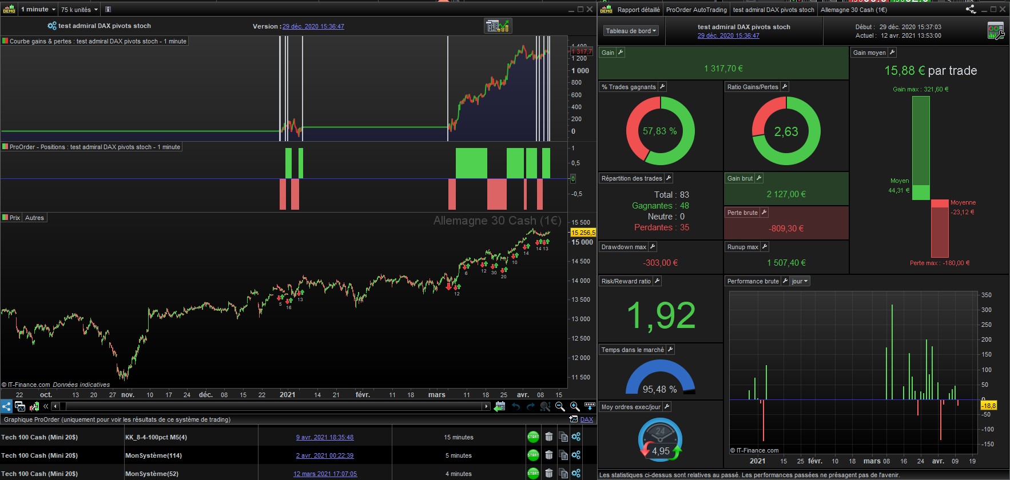The width and height of the screenshot is (1010, 480).
Task: Select the ProOrder AutoTrading tab
Action: (696, 10)
